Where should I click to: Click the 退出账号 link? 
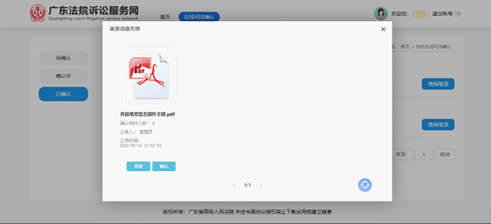(x=442, y=14)
